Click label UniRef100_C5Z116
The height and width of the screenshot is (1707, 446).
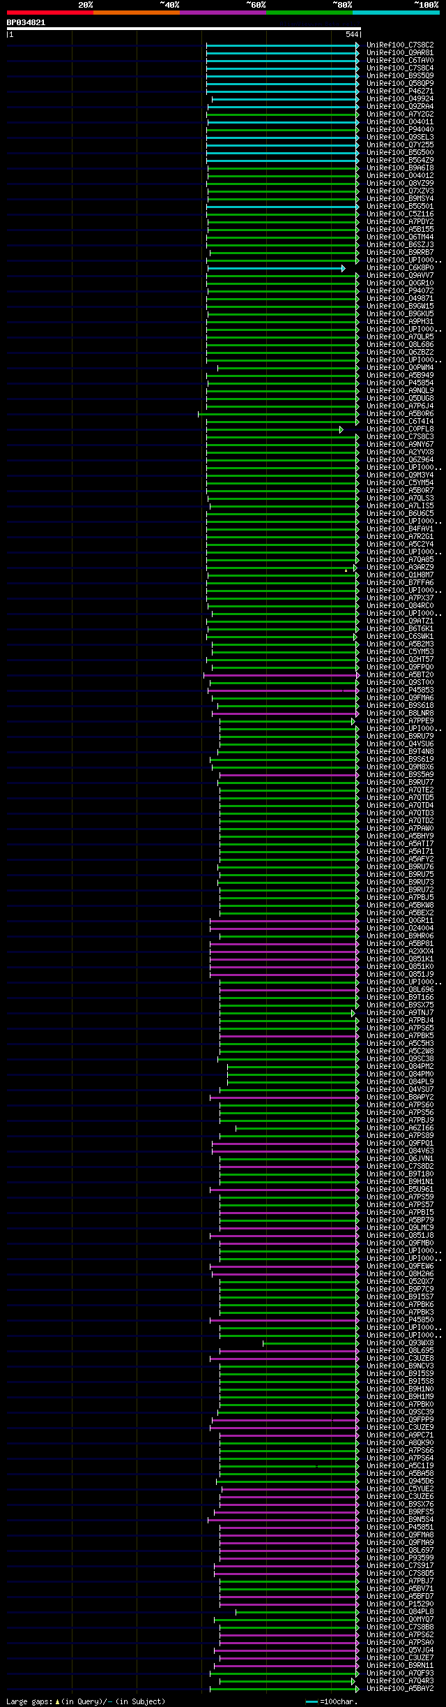[x=400, y=214]
